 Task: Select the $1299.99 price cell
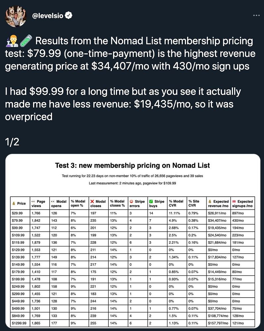[20, 323]
